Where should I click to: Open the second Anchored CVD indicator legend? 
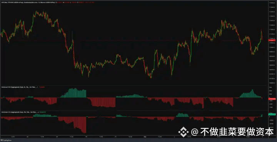pos(20,112)
